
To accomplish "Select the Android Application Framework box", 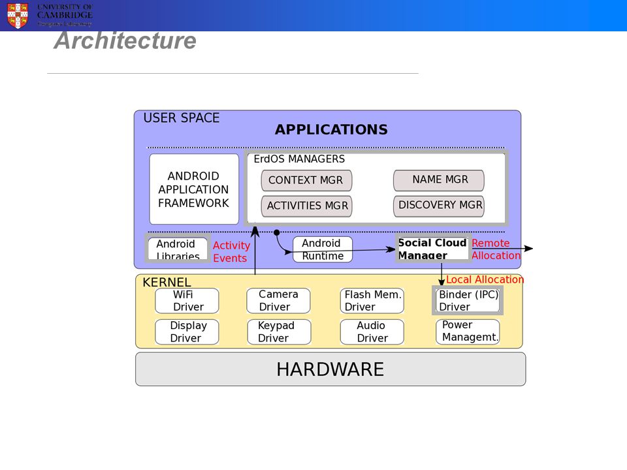I will (194, 189).
